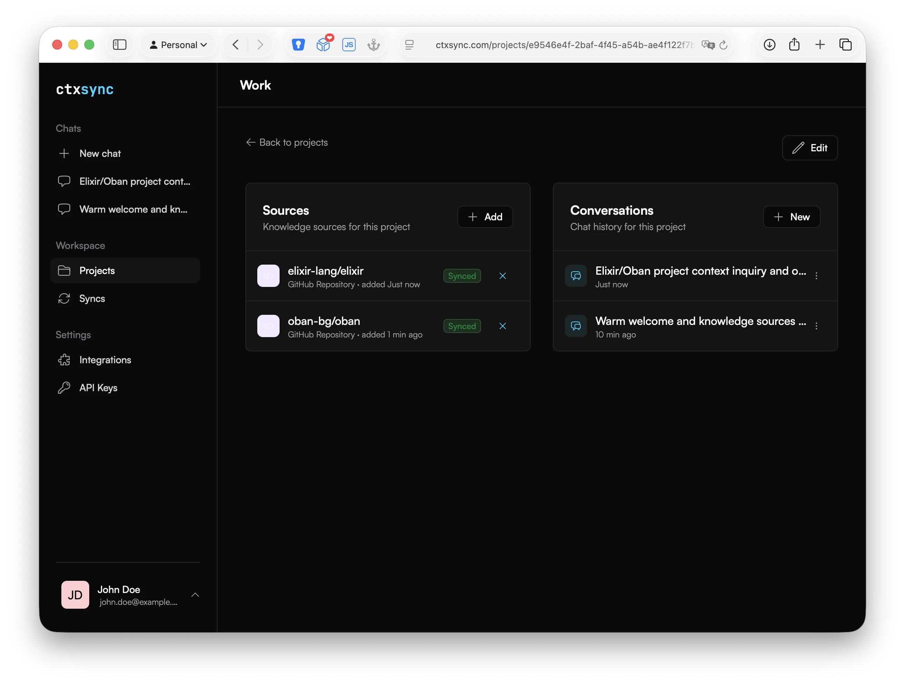Remove the elixir-lang/elixir source with X icon

click(x=502, y=276)
